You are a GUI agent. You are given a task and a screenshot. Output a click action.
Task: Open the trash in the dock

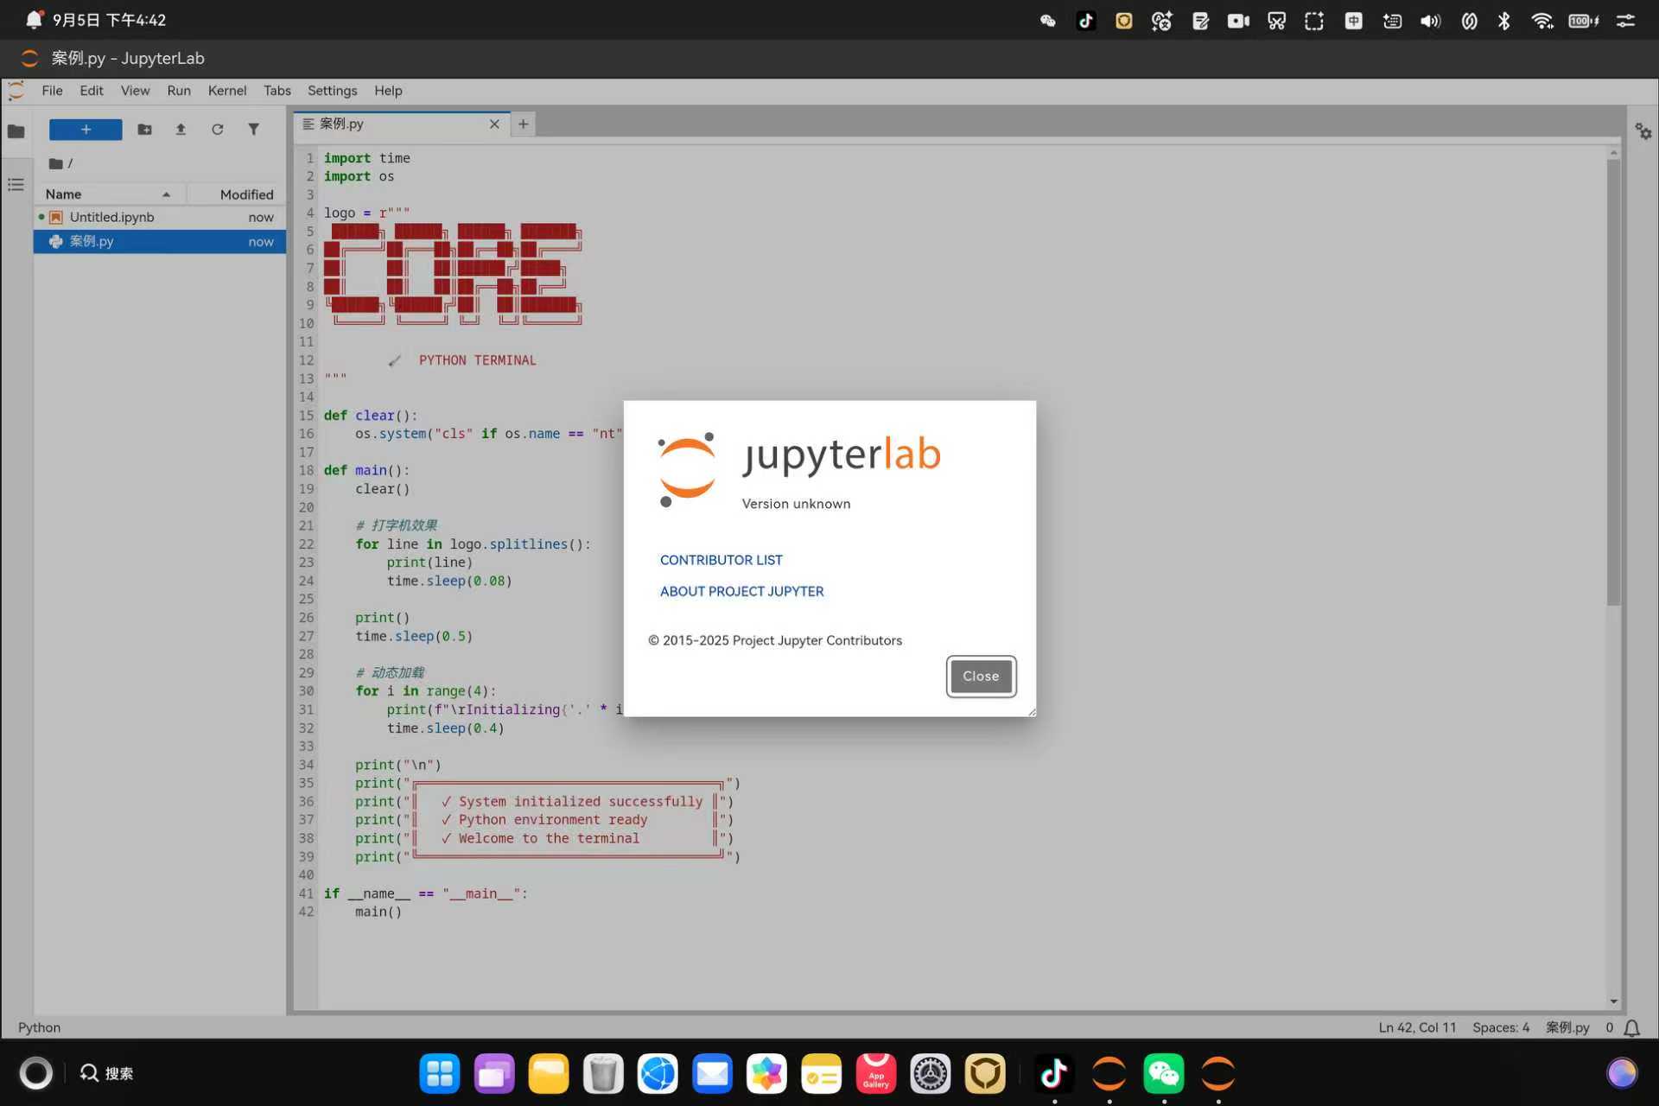[603, 1074]
